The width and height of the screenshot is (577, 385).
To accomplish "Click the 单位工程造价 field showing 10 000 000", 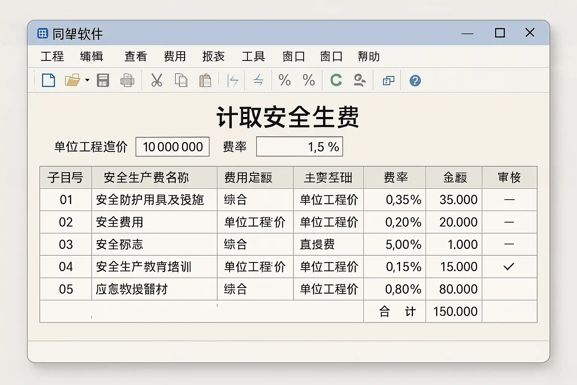I will point(172,147).
